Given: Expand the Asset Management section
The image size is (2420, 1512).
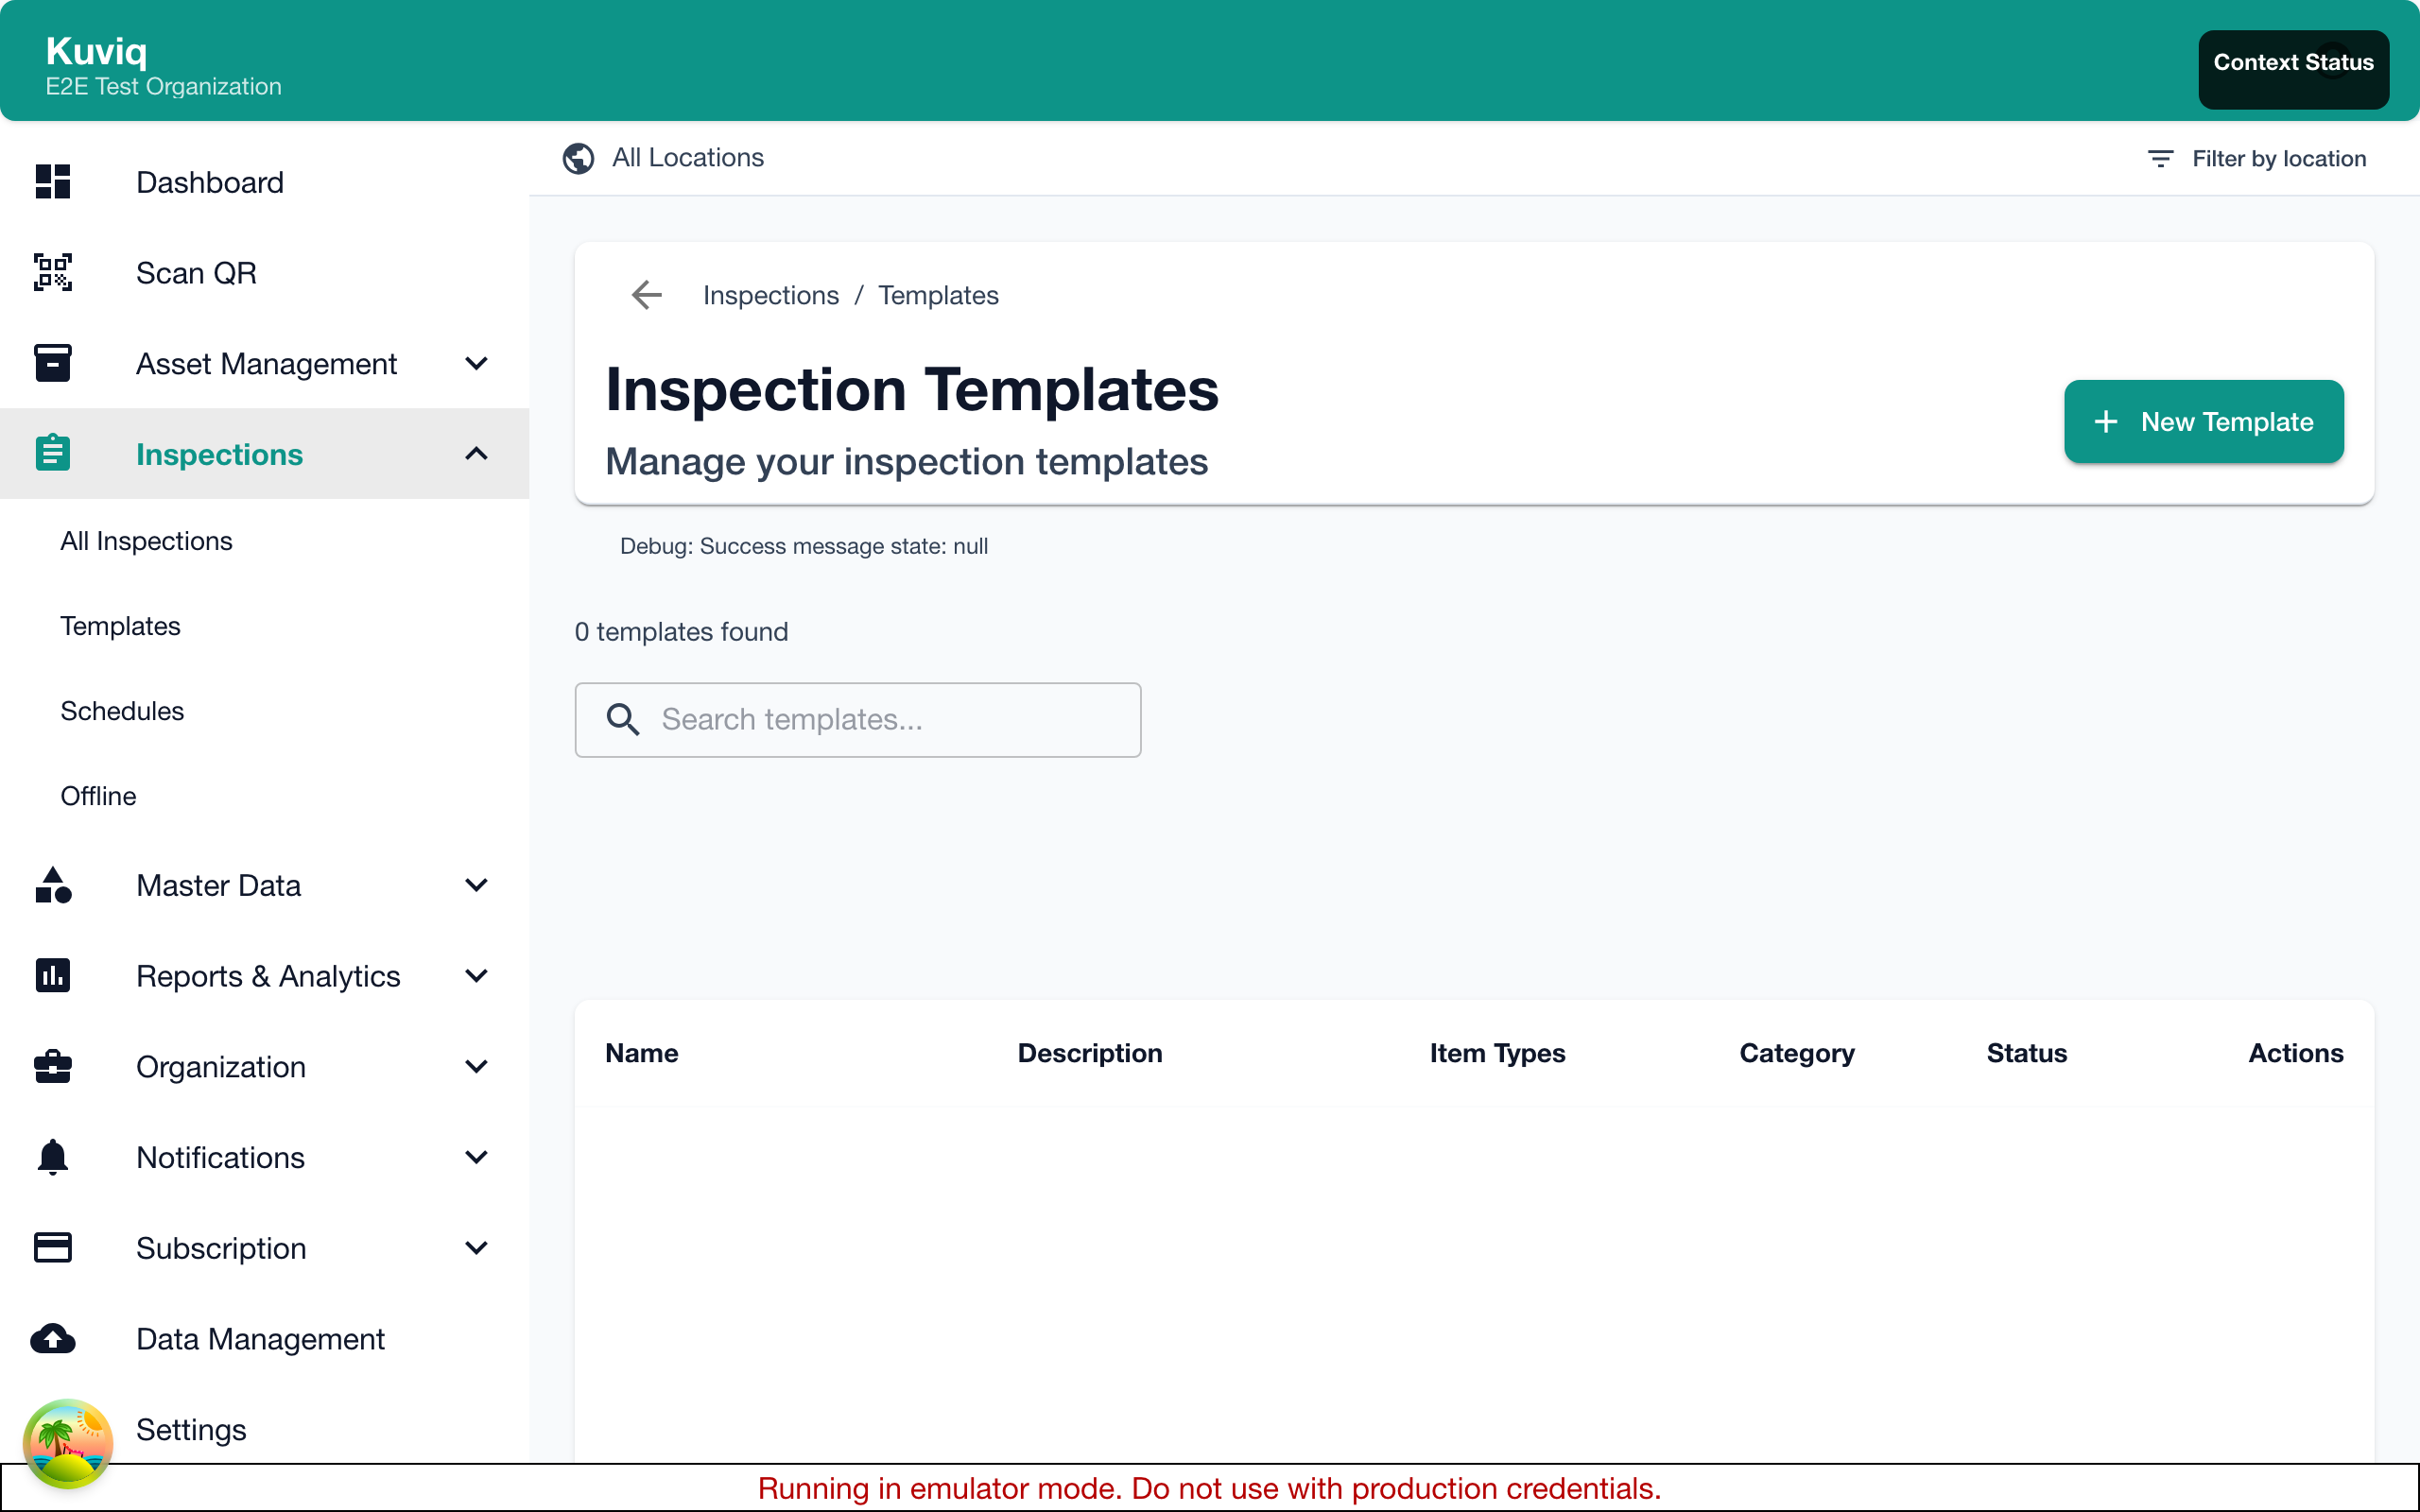Looking at the screenshot, I should point(477,363).
